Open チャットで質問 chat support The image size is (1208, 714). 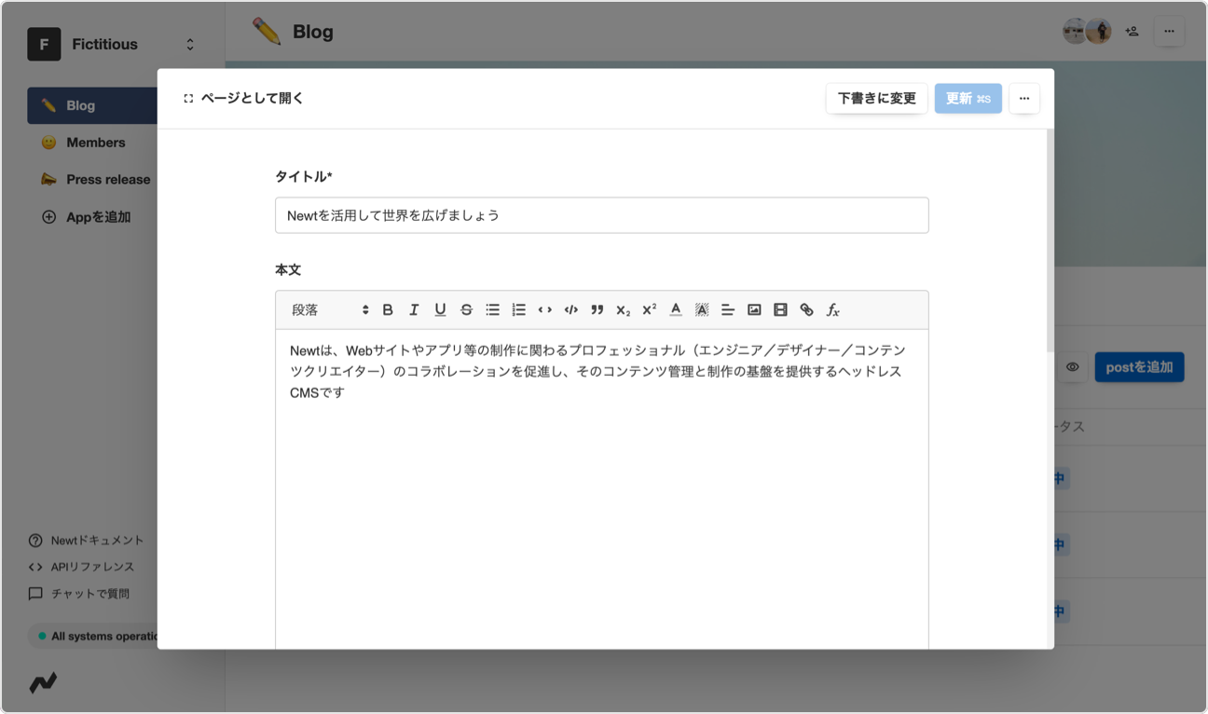pos(79,594)
